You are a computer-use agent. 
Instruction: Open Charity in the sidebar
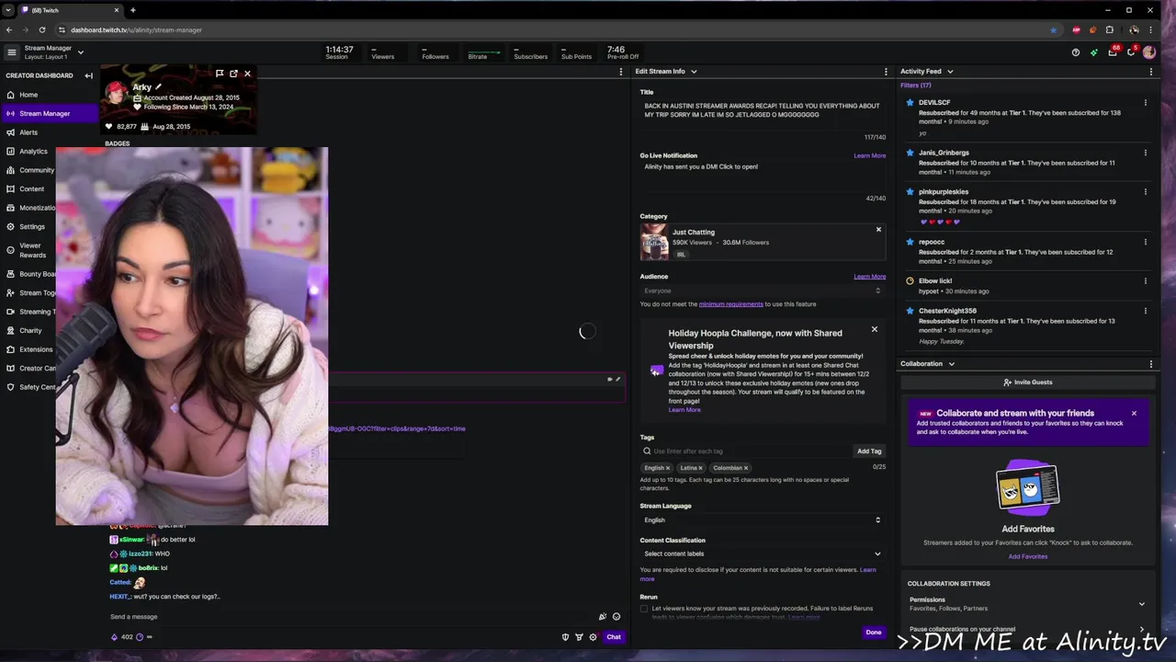pyautogui.click(x=30, y=330)
